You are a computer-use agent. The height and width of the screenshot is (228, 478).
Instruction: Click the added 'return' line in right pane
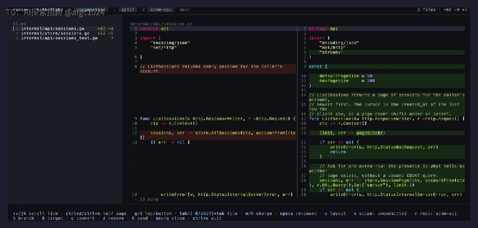click(x=387, y=152)
